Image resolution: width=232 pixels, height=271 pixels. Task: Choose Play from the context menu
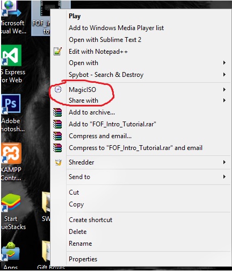(x=75, y=16)
